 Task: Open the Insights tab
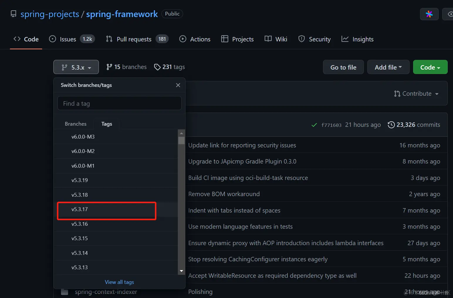point(357,39)
